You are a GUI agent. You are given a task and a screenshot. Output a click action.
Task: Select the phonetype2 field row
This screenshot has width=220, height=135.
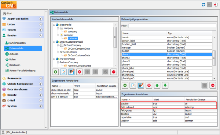pos(167,75)
